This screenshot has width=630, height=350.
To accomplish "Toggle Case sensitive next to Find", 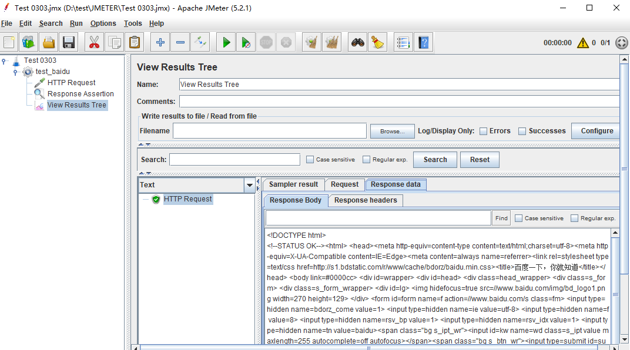I will tap(519, 218).
